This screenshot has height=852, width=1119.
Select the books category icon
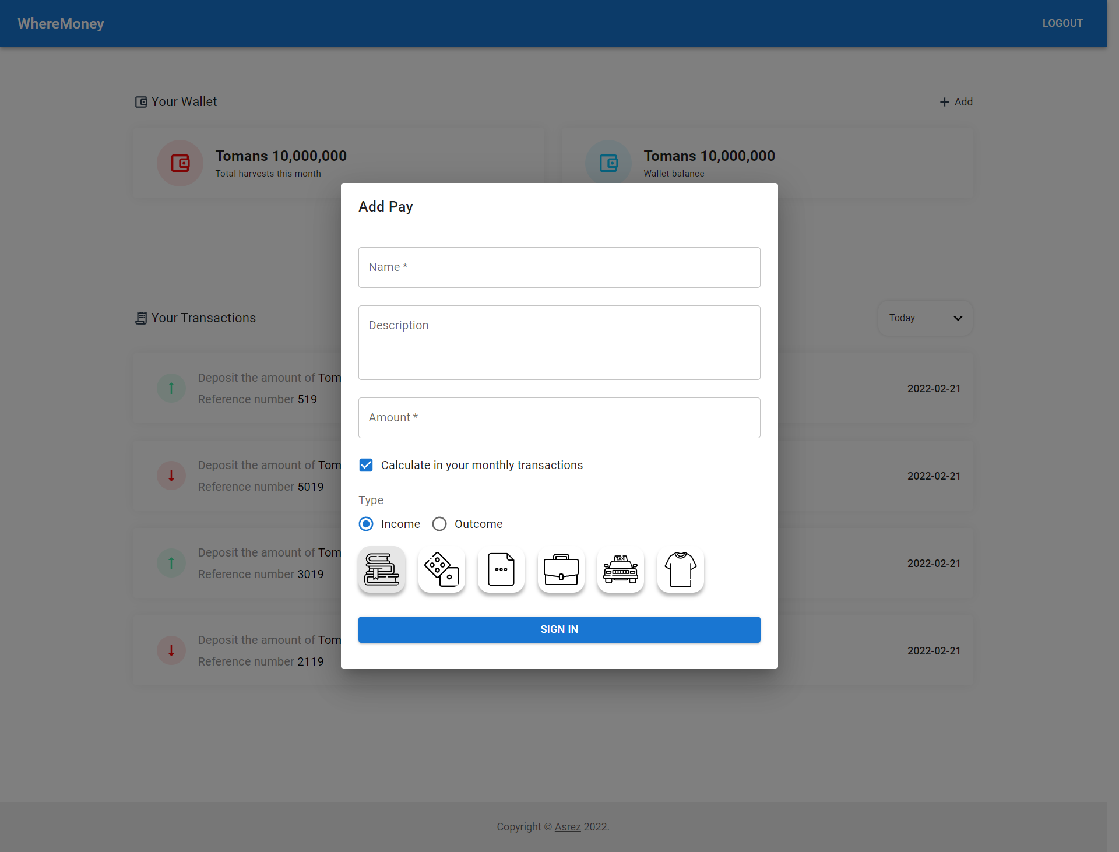pos(382,569)
